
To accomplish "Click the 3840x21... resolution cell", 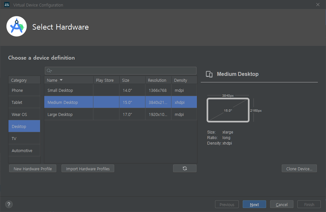I will tap(158, 102).
